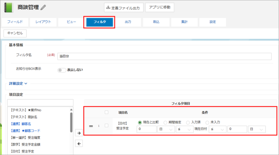Select 【テキスト】商談名 in list
279x155 pixels.
(24, 117)
